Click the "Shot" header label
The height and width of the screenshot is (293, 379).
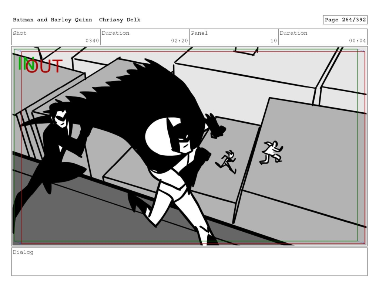tap(20, 33)
